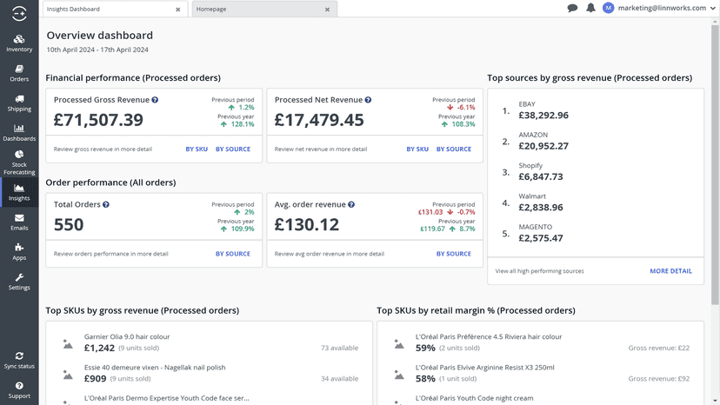
Task: Open the Emails sidebar icon
Action: [x=19, y=222]
